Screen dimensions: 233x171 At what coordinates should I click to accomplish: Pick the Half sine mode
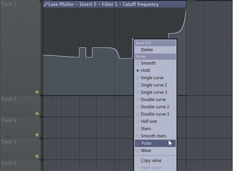[155, 121]
